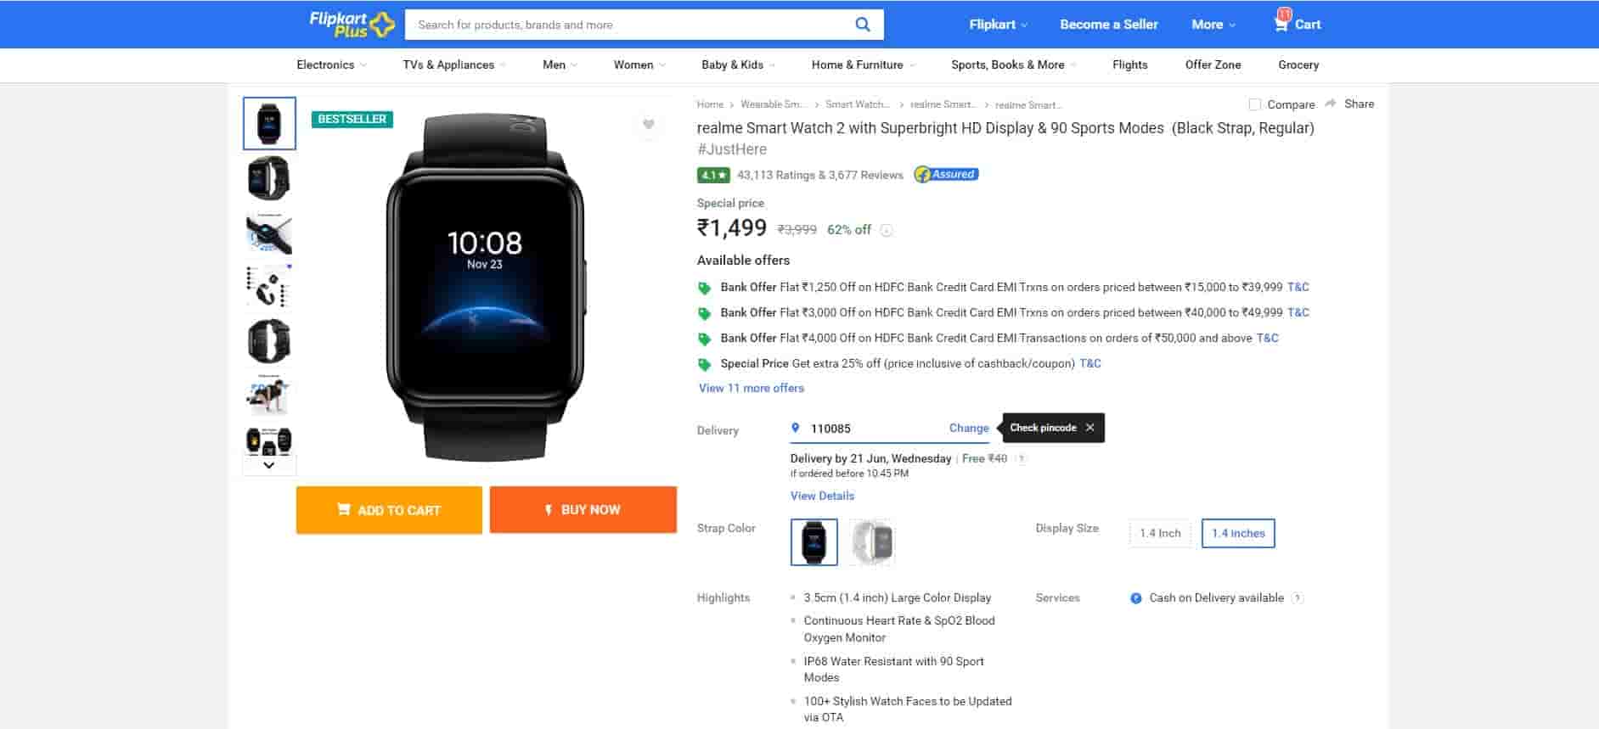Click the Flipkart Plus logo

point(352,24)
